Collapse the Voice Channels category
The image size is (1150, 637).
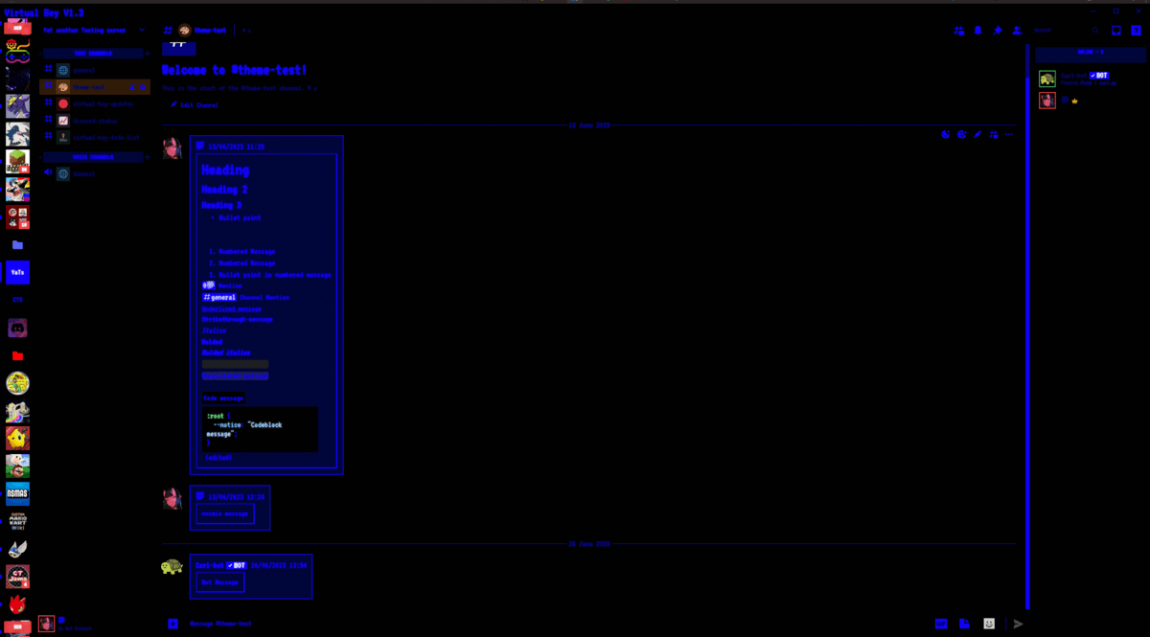pos(93,157)
